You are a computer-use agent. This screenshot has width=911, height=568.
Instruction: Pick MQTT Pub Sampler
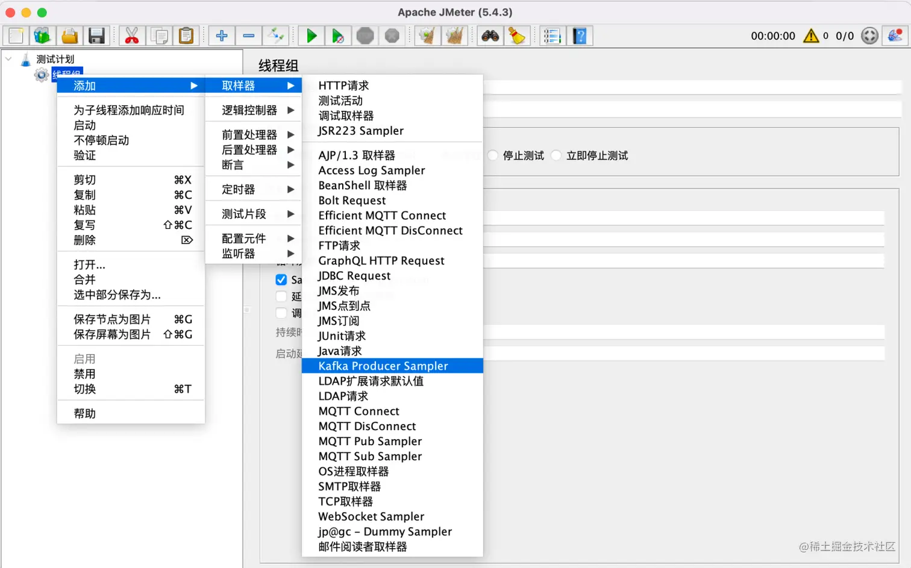392,442
